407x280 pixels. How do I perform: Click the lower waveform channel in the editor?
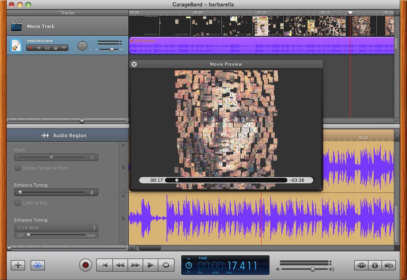pos(262,219)
